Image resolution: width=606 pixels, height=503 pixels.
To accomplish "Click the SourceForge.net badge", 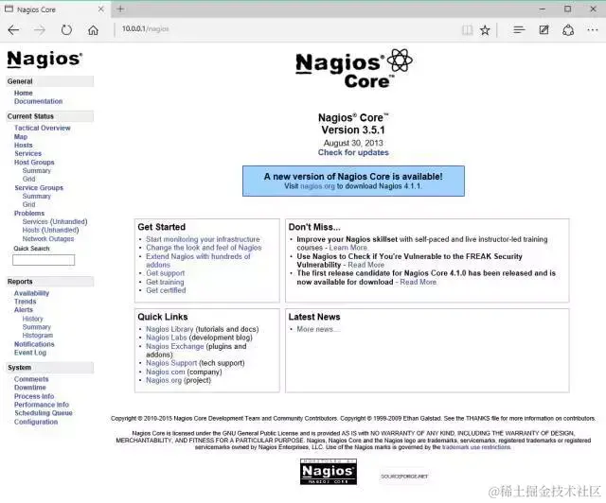I will (x=404, y=477).
